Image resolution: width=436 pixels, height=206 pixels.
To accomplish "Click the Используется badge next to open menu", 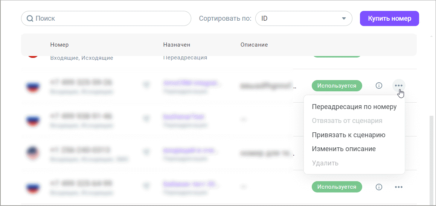I will click(337, 85).
